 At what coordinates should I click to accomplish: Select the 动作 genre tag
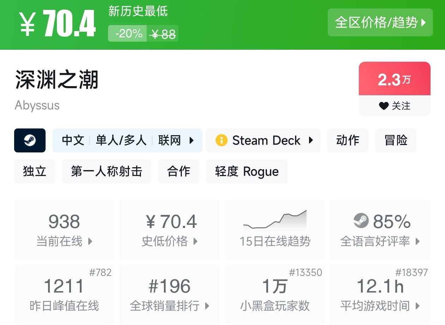coord(348,140)
